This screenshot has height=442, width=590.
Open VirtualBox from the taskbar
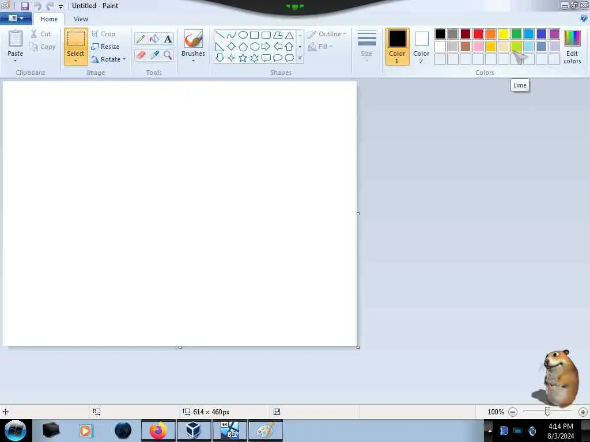[x=194, y=430]
